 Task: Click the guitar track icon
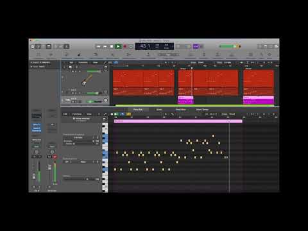[87, 80]
